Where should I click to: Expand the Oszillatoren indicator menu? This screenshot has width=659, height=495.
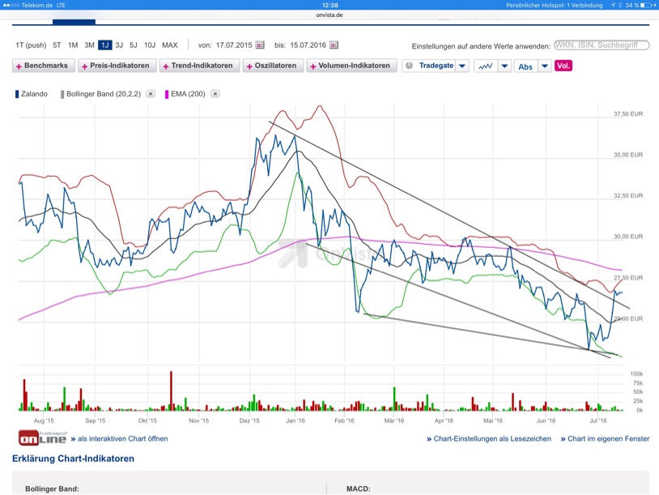pos(272,66)
